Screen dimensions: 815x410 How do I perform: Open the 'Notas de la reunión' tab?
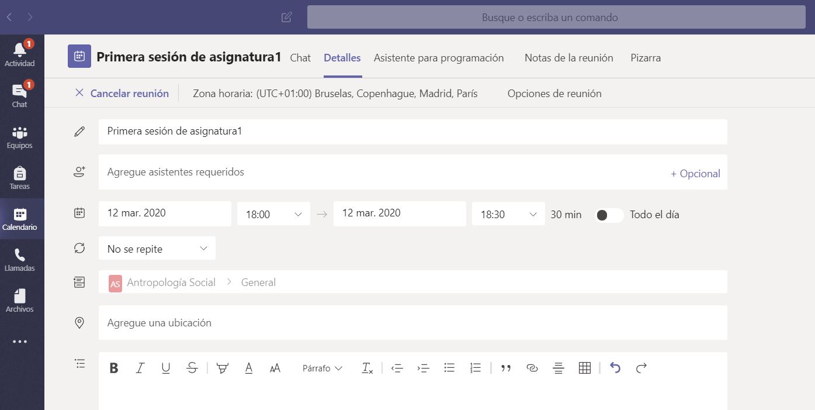568,58
